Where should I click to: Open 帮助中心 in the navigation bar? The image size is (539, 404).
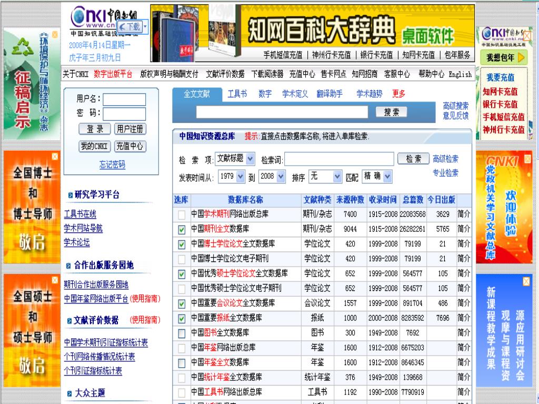click(x=432, y=74)
